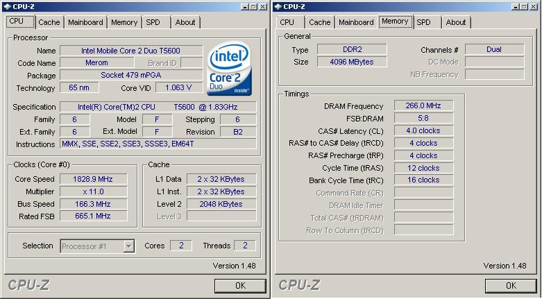Click CPU-Z title bar icon in left window
This screenshot has height=299, width=542.
pyautogui.click(x=6, y=6)
